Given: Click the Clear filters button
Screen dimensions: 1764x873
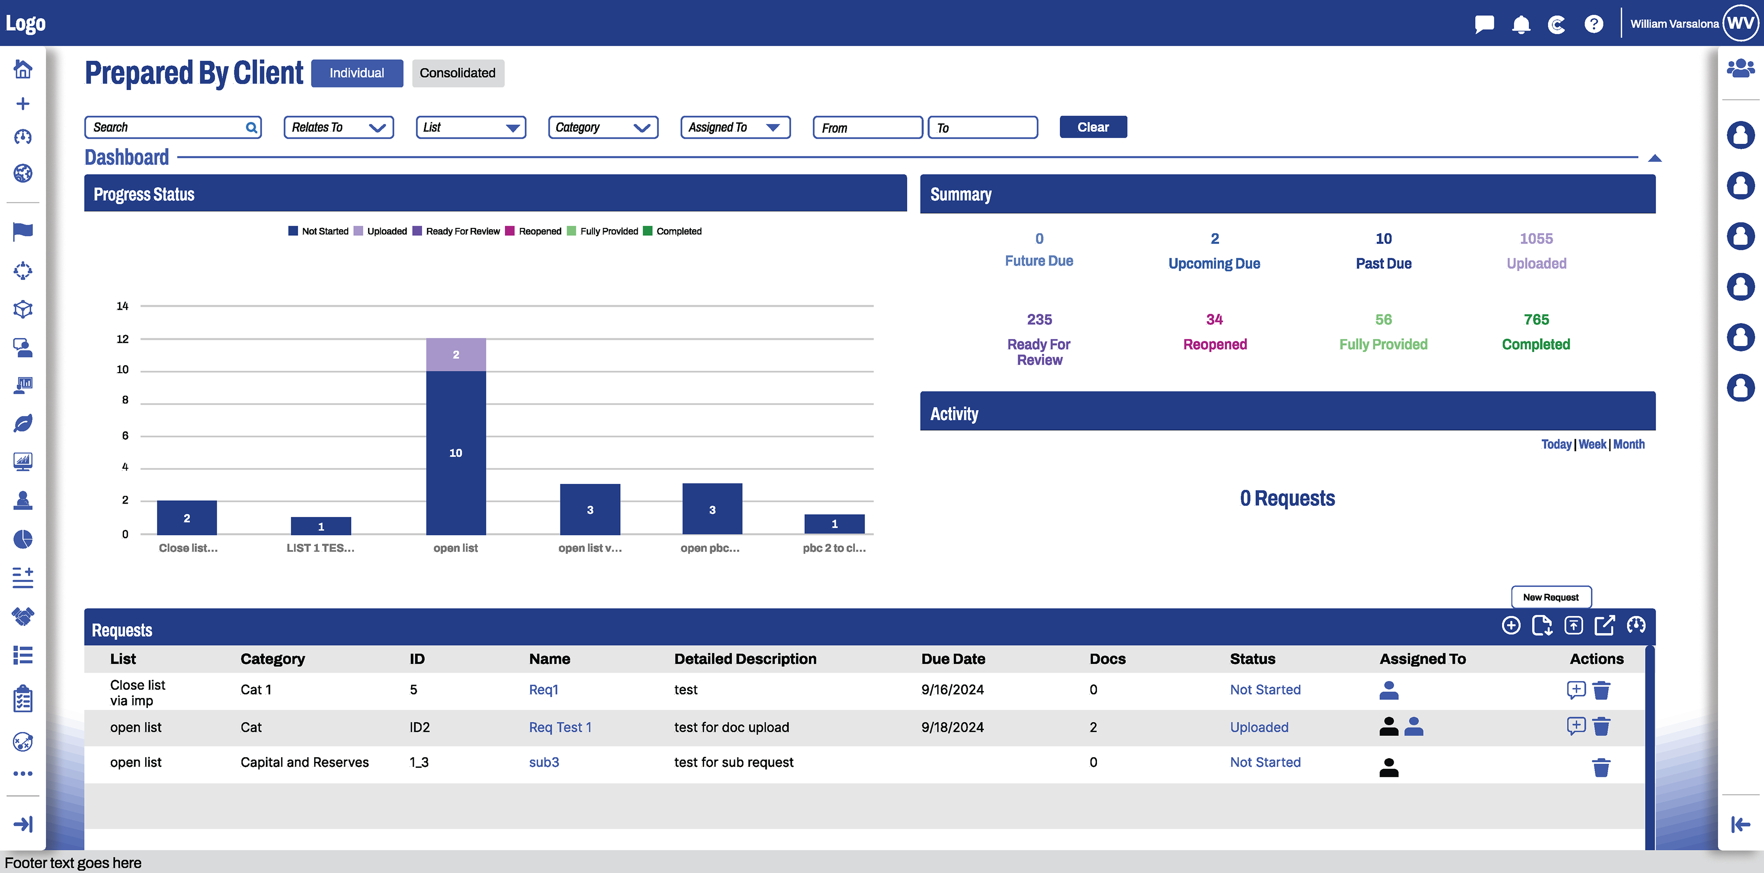Looking at the screenshot, I should (x=1093, y=127).
